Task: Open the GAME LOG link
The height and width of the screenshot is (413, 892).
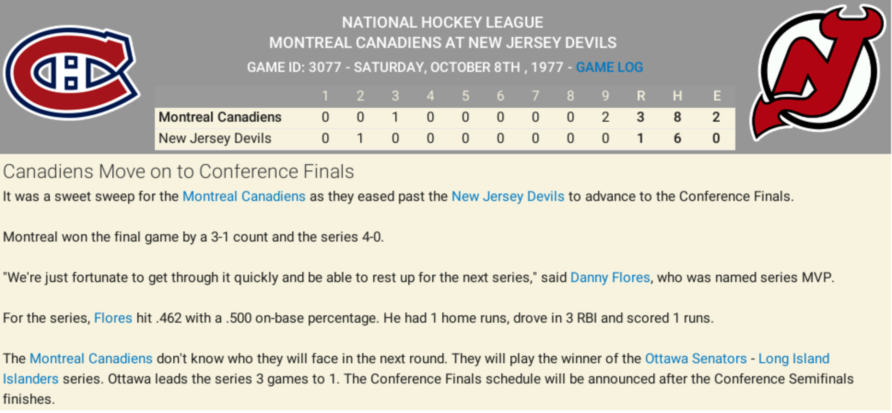Action: [x=609, y=67]
